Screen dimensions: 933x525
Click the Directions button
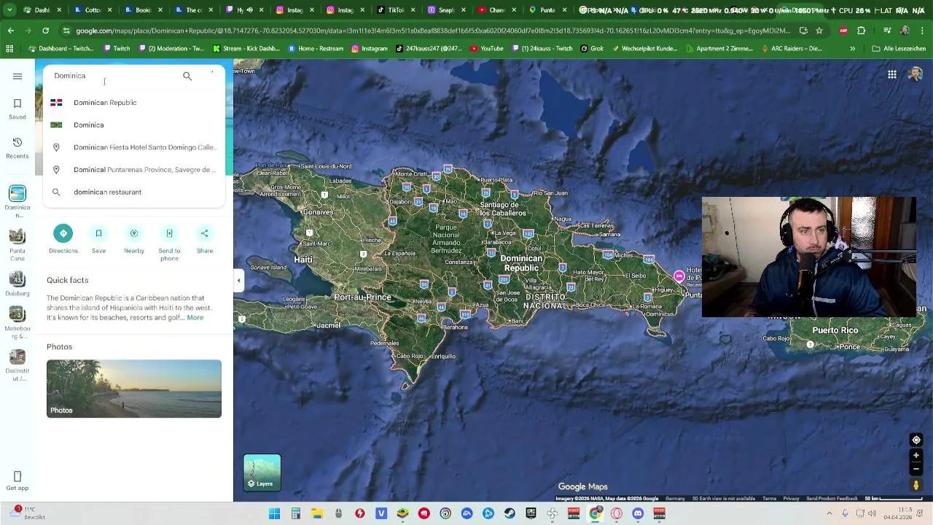pyautogui.click(x=63, y=239)
